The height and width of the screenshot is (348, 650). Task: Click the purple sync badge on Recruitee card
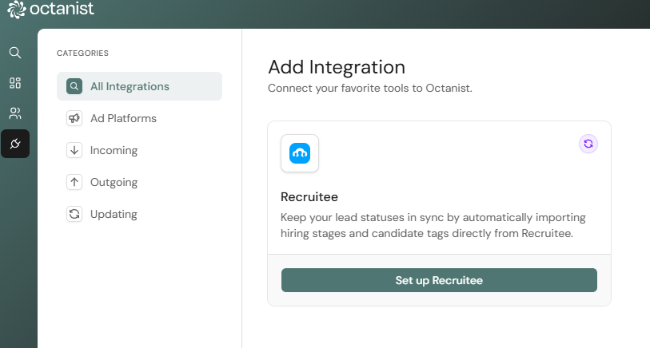click(588, 144)
